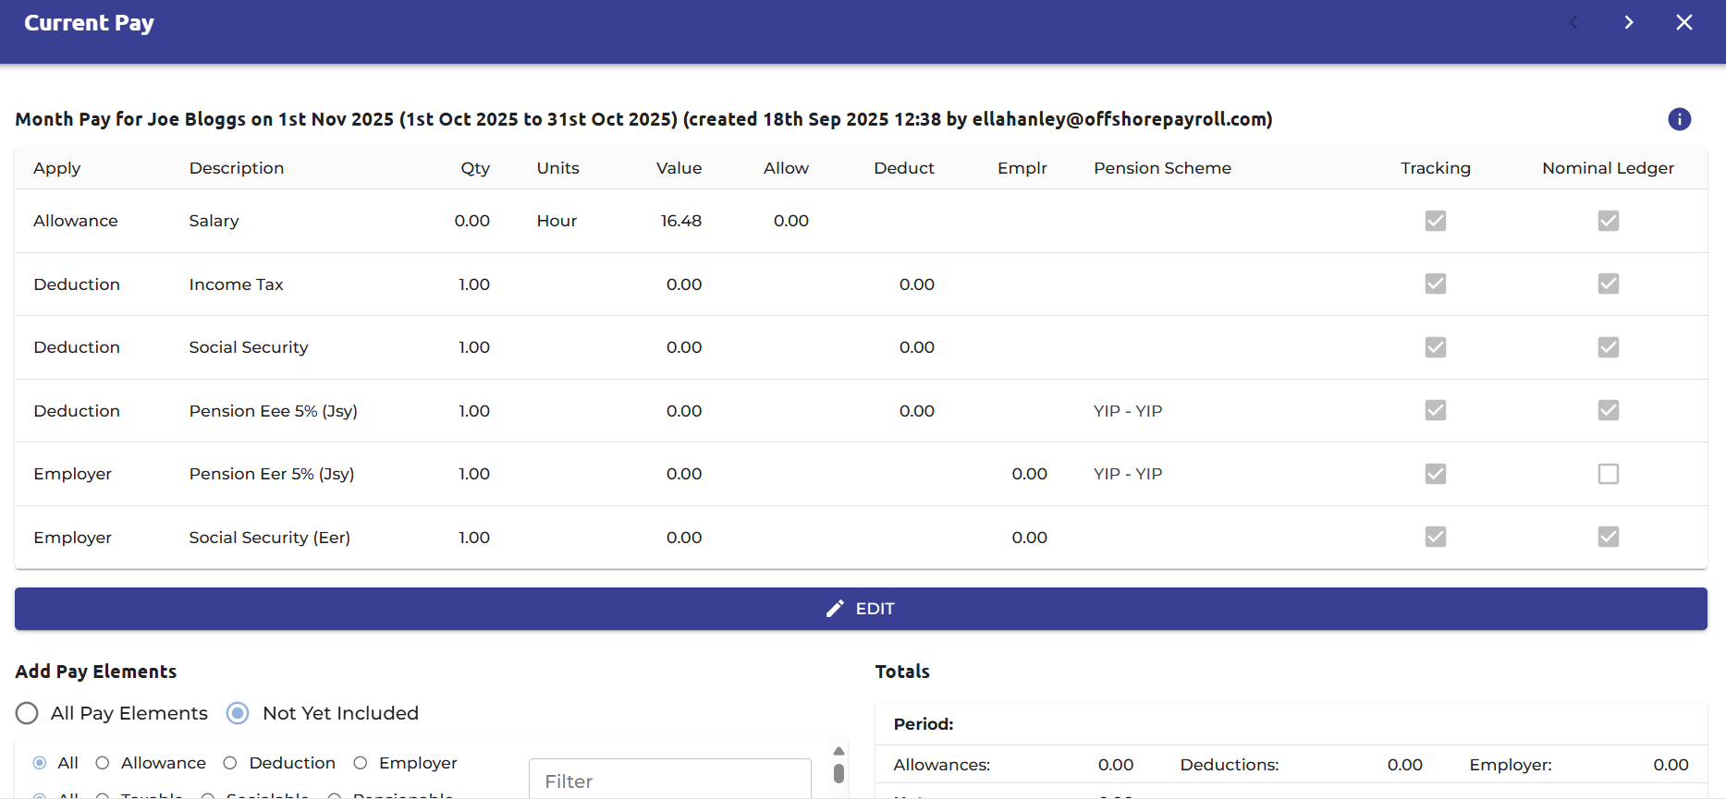The image size is (1726, 799).
Task: Toggle Tracking checkbox for Social Security (Eer)
Action: [1435, 537]
